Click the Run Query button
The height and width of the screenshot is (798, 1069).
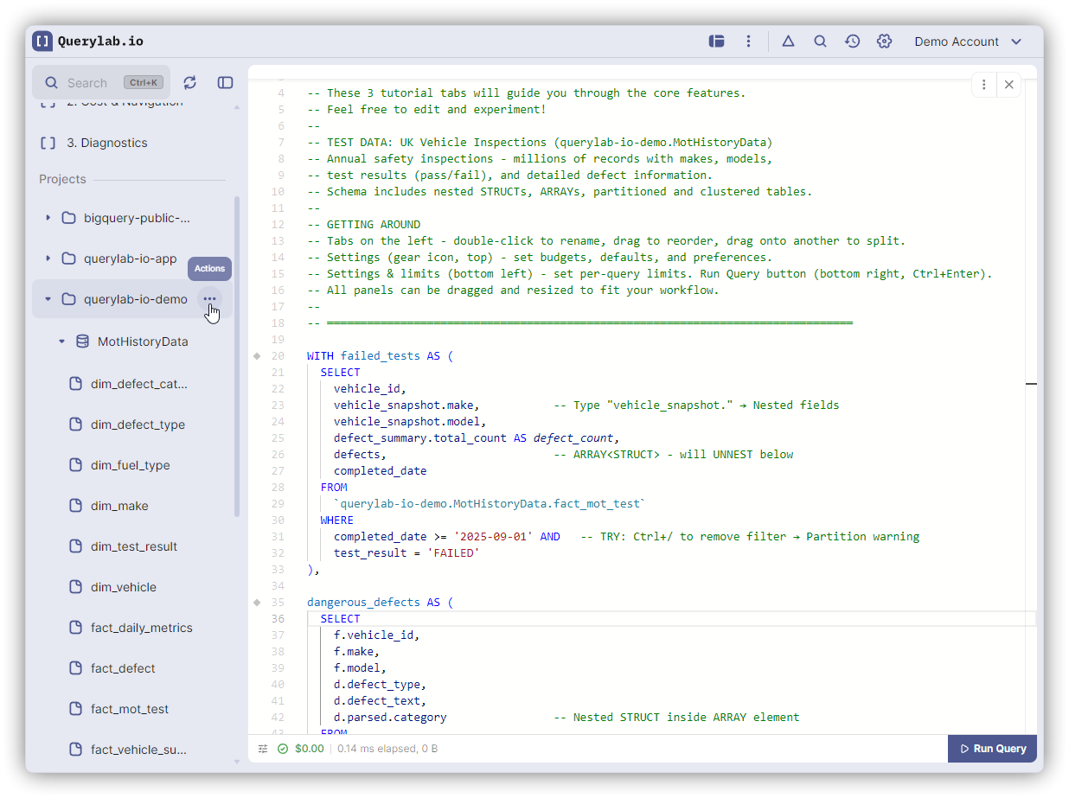click(x=992, y=749)
